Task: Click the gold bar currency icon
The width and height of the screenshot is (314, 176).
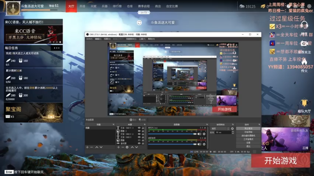Action: coord(263,6)
